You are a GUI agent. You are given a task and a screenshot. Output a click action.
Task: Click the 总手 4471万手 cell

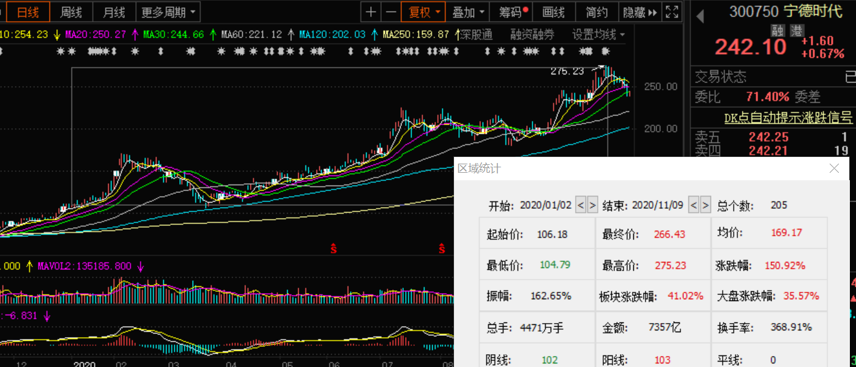point(537,328)
